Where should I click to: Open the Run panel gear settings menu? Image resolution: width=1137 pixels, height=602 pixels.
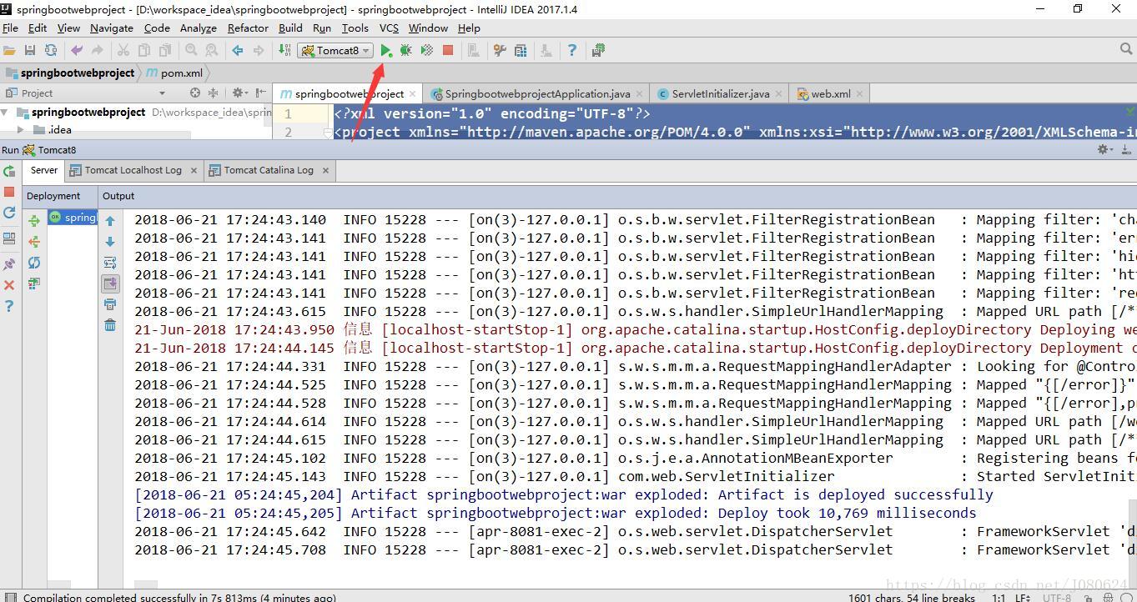point(1105,149)
